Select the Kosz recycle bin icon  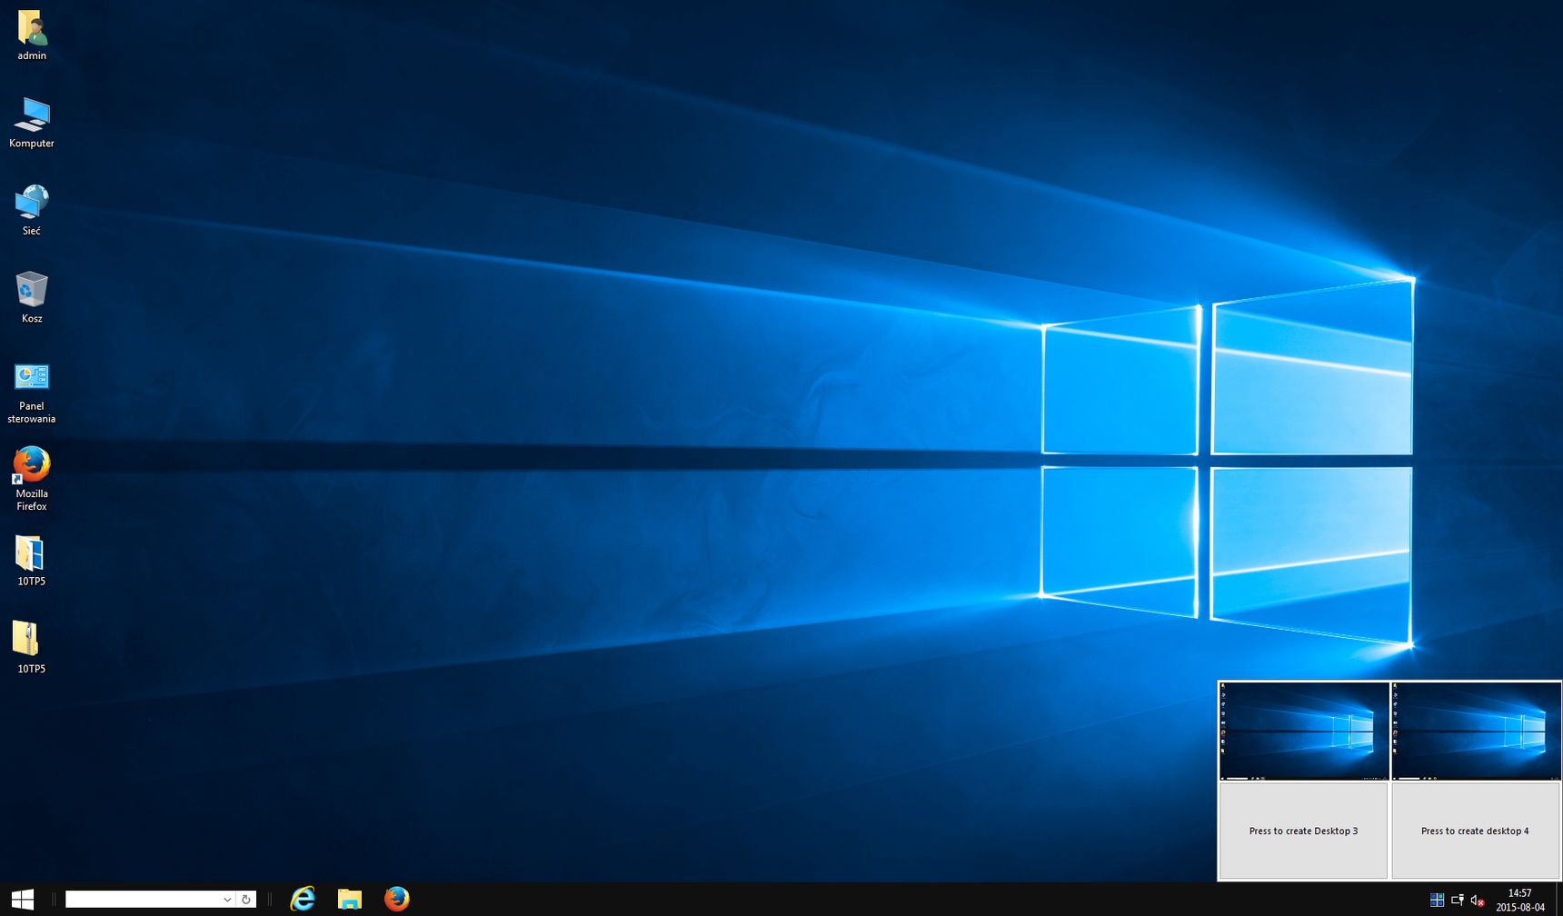click(x=32, y=289)
